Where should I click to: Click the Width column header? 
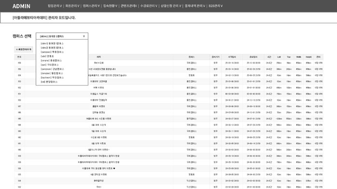click(299, 57)
